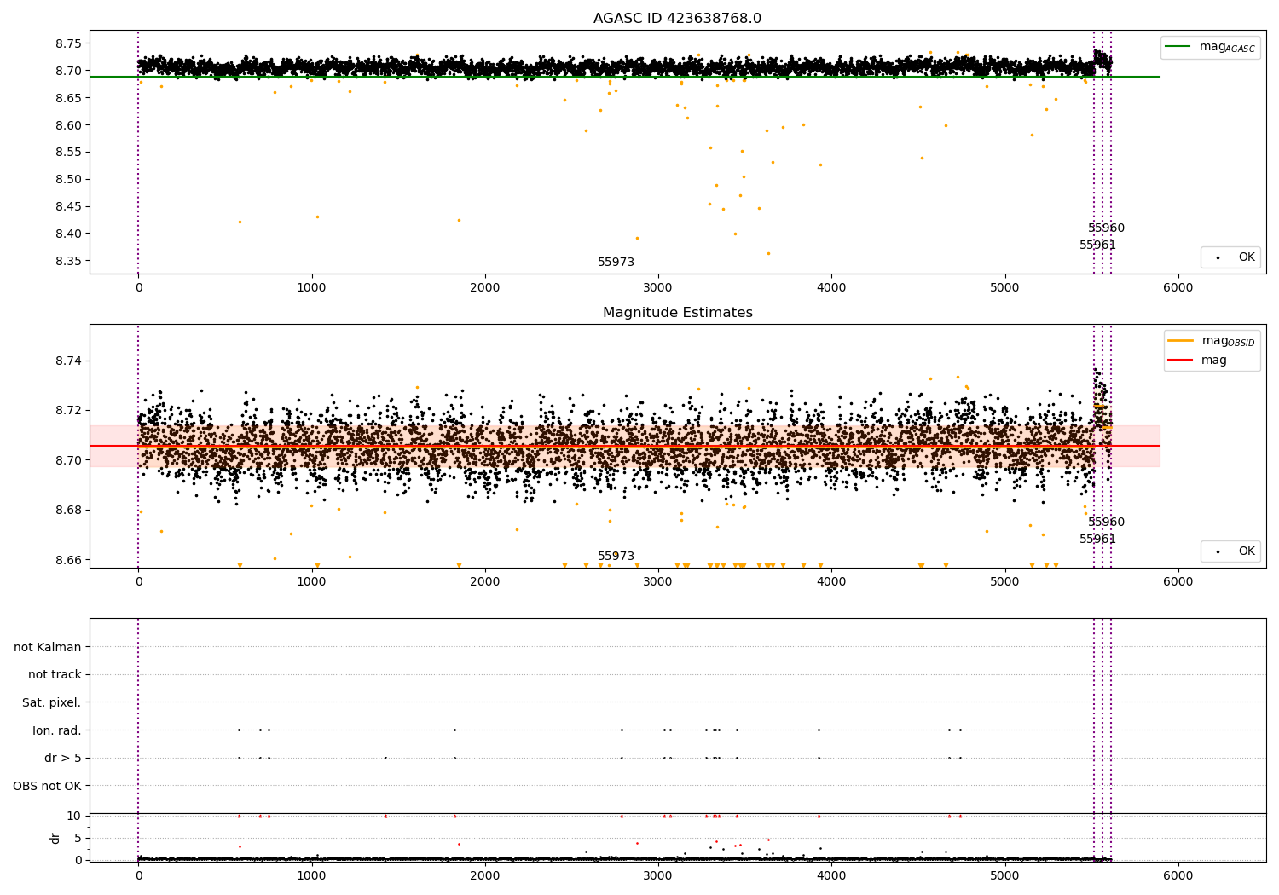Click the '55961' annotation in the top plot
Viewport: 1279px width, 895px height.
point(1098,245)
